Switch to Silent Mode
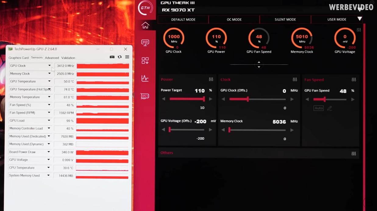The width and height of the screenshot is (377, 211). point(285,19)
